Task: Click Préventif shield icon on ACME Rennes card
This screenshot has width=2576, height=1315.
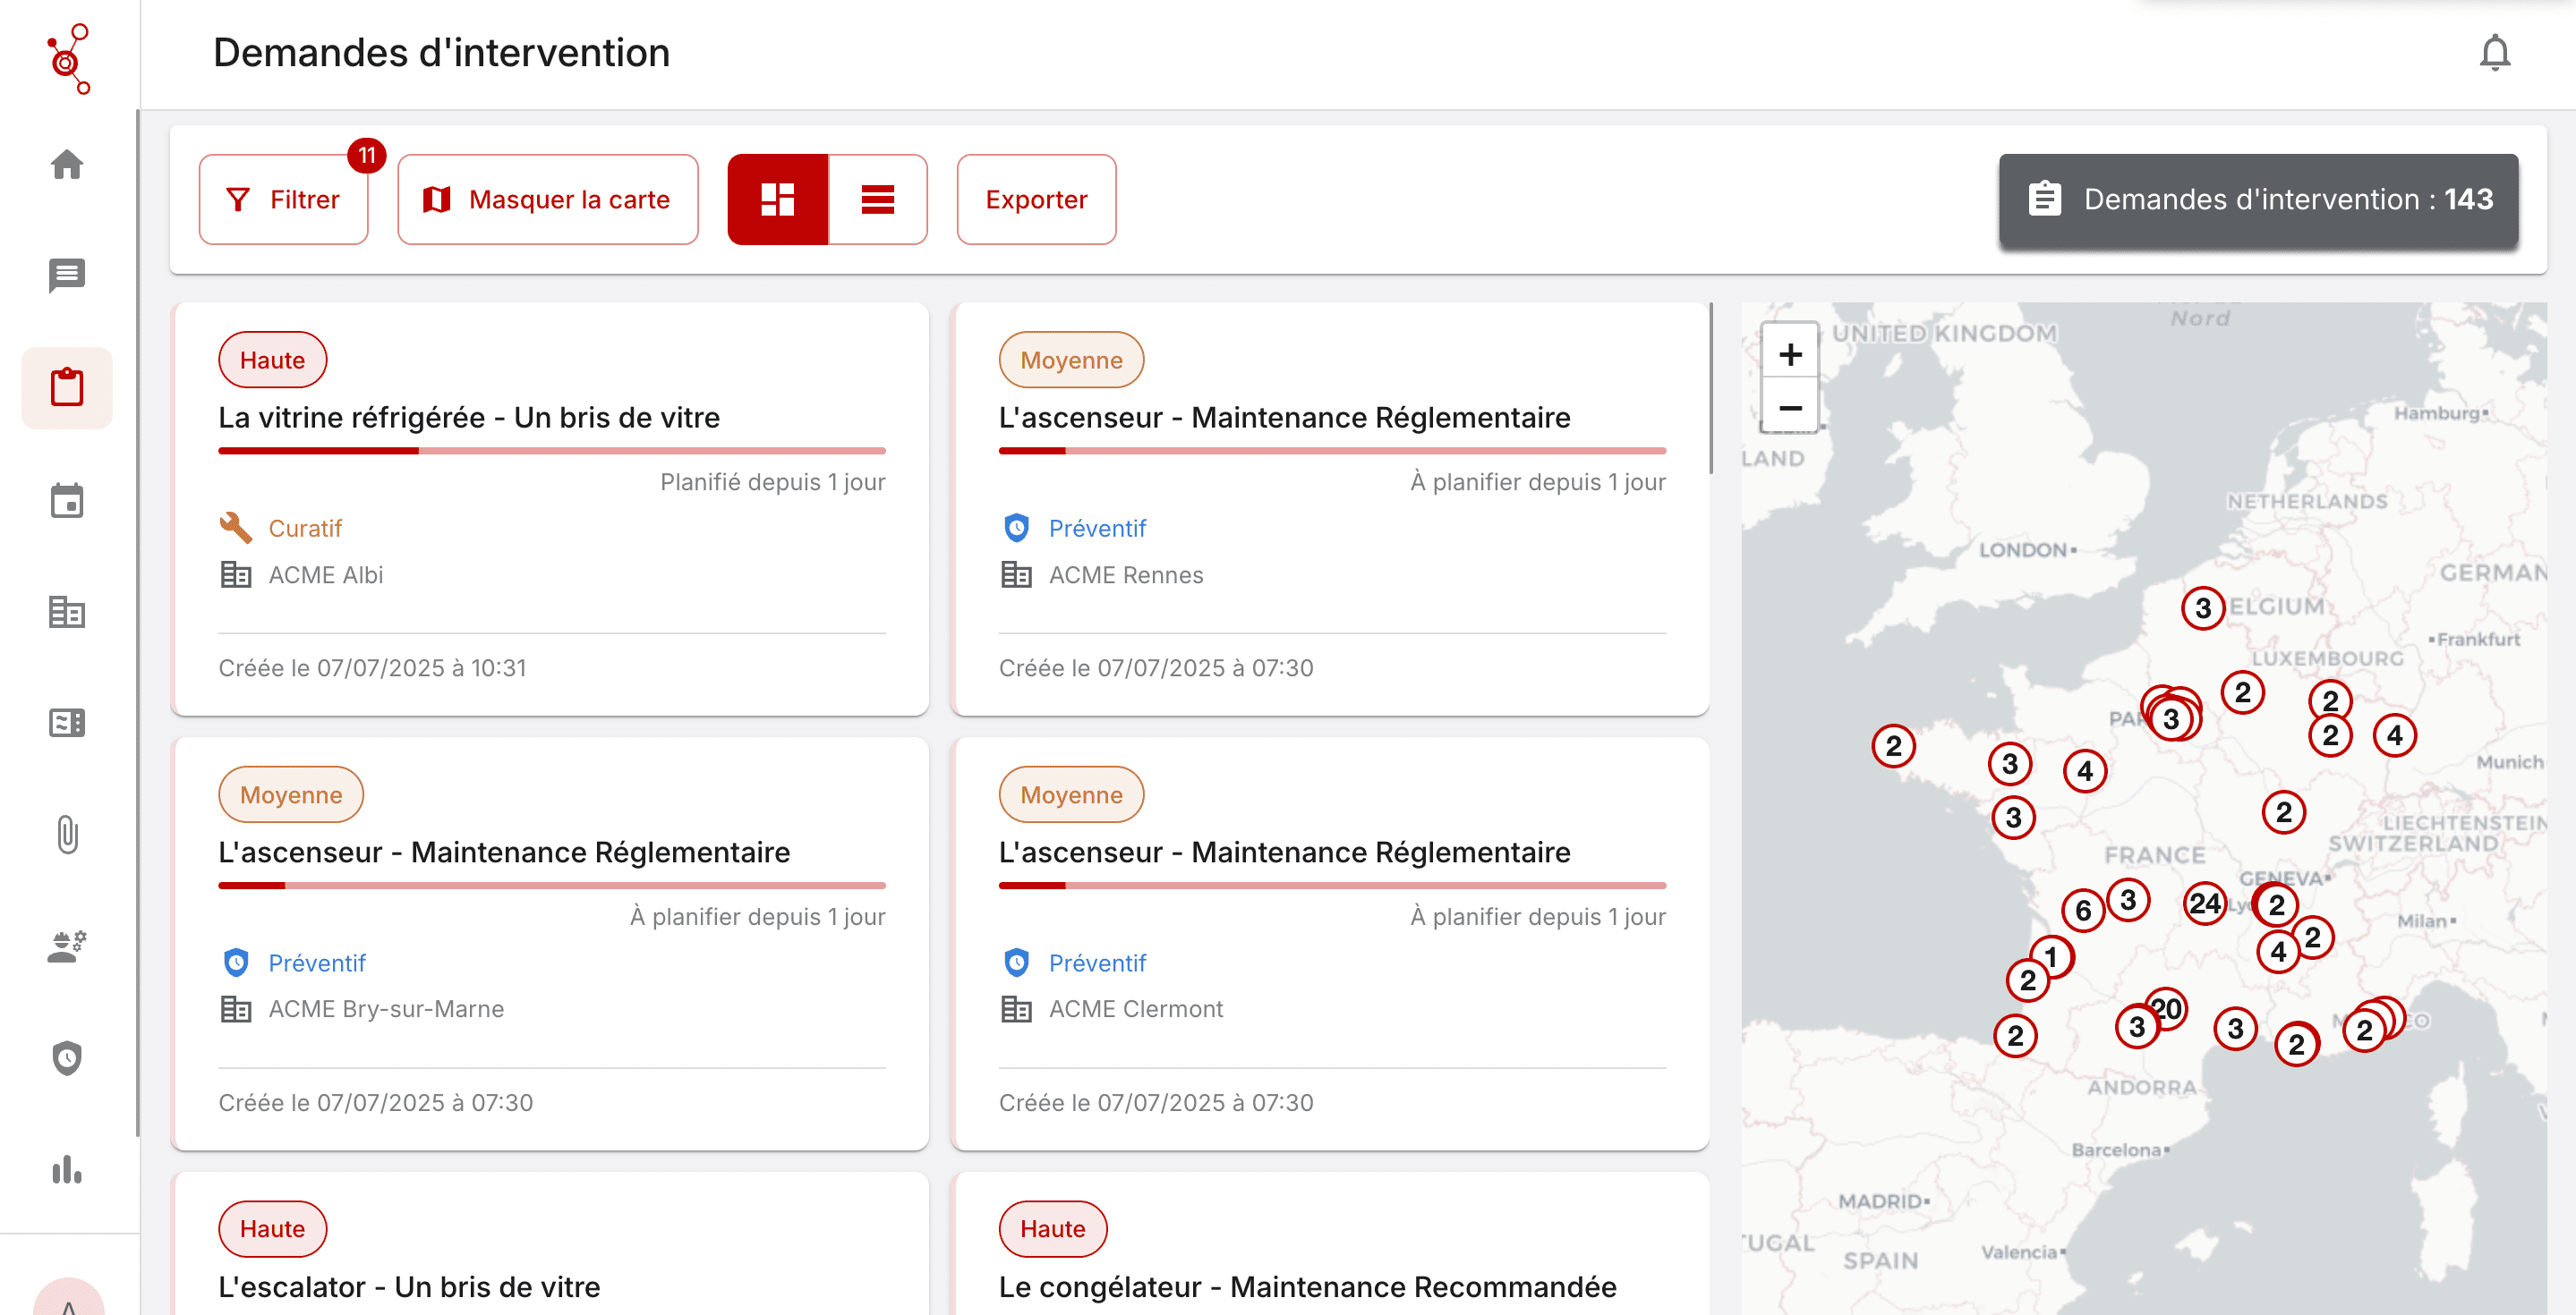Action: tap(1016, 528)
